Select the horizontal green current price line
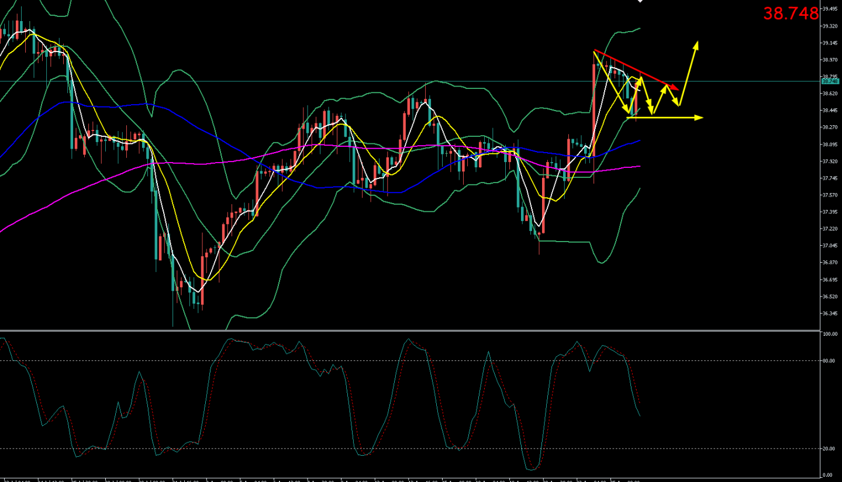The height and width of the screenshot is (482, 842). pos(409,81)
